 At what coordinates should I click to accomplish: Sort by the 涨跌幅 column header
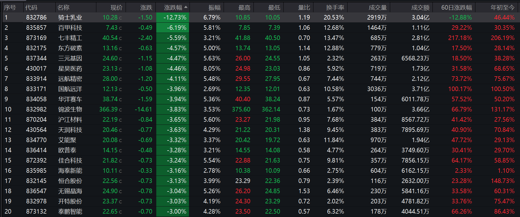tap(173, 8)
